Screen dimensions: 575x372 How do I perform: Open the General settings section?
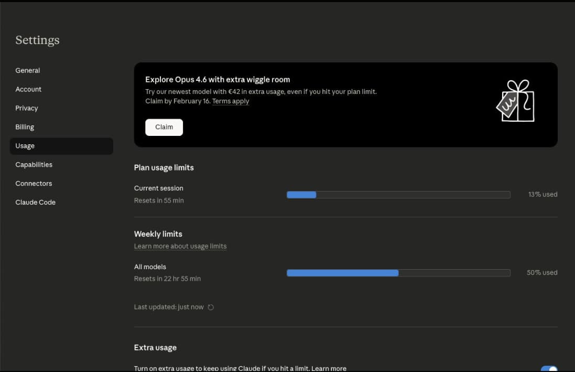[27, 70]
